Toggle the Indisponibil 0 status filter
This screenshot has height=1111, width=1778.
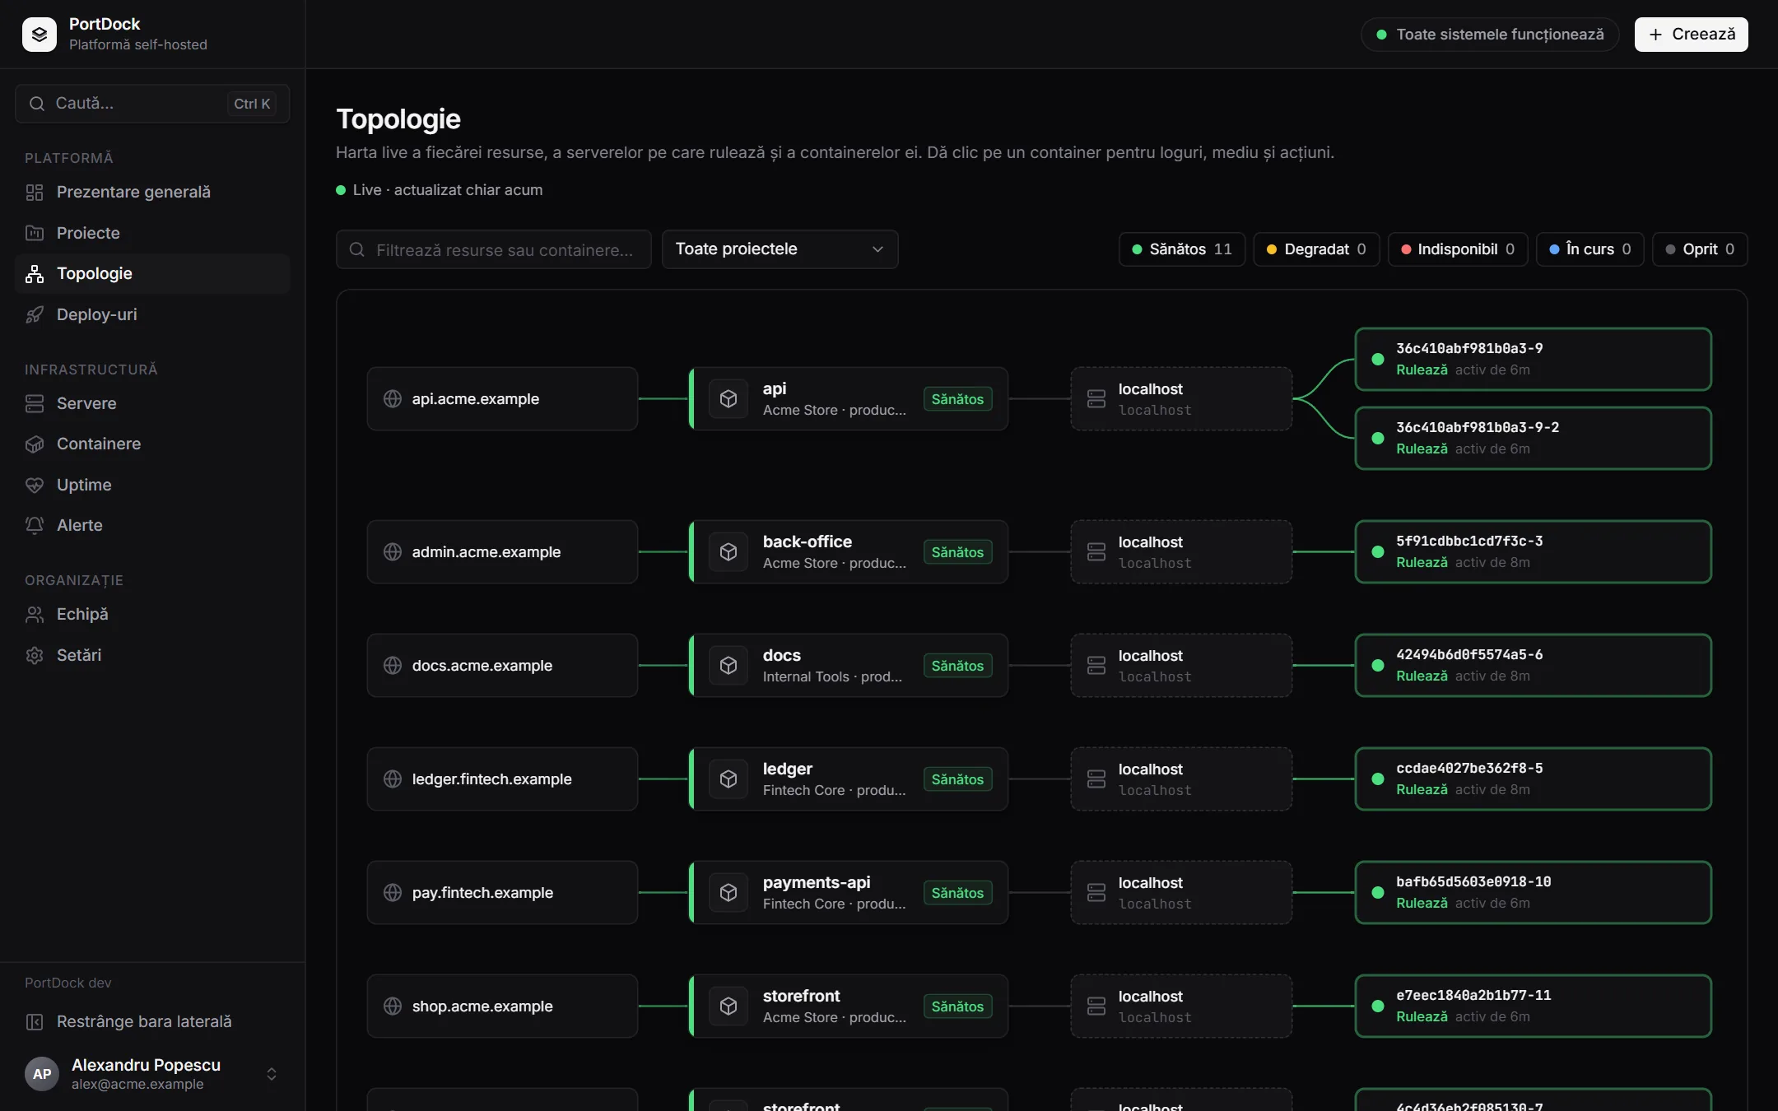click(x=1458, y=249)
